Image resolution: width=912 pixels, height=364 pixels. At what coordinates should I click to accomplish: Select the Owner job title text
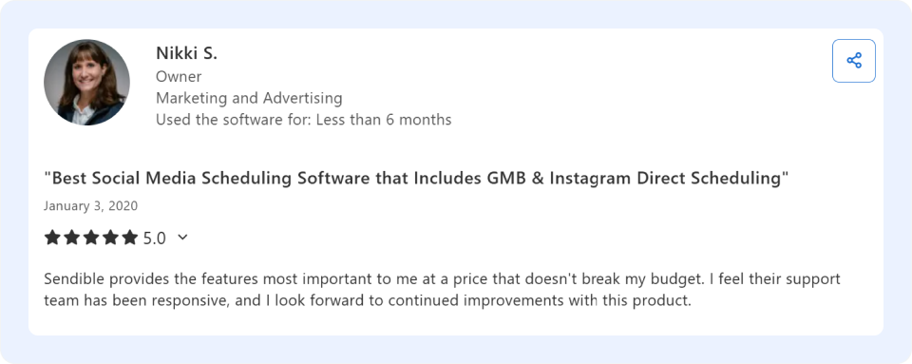179,77
